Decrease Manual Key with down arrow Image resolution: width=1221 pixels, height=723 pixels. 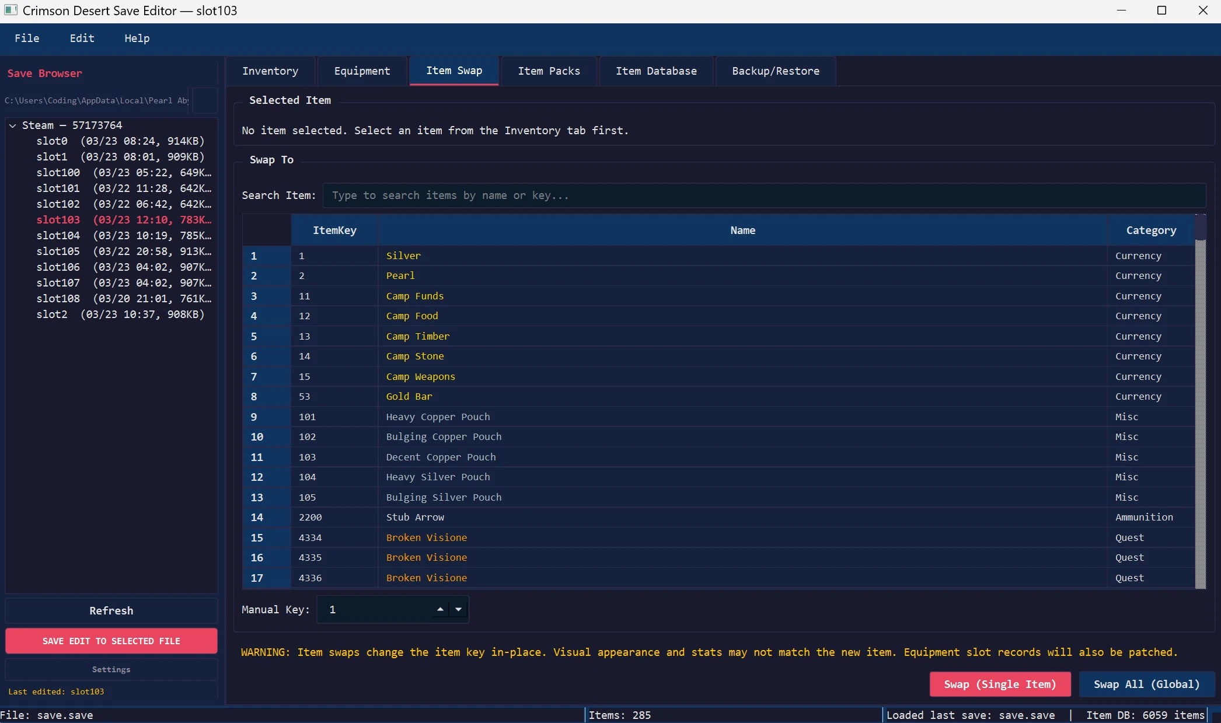point(459,609)
